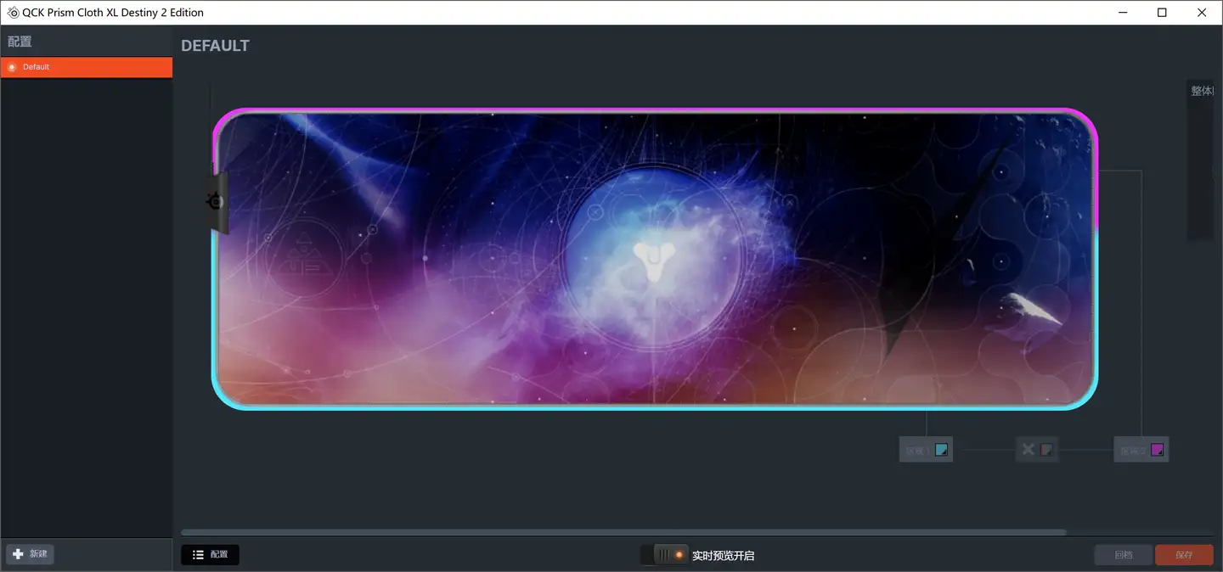The height and width of the screenshot is (572, 1223).
Task: Click the 整体 panel on the right edge
Action: coord(1201,160)
